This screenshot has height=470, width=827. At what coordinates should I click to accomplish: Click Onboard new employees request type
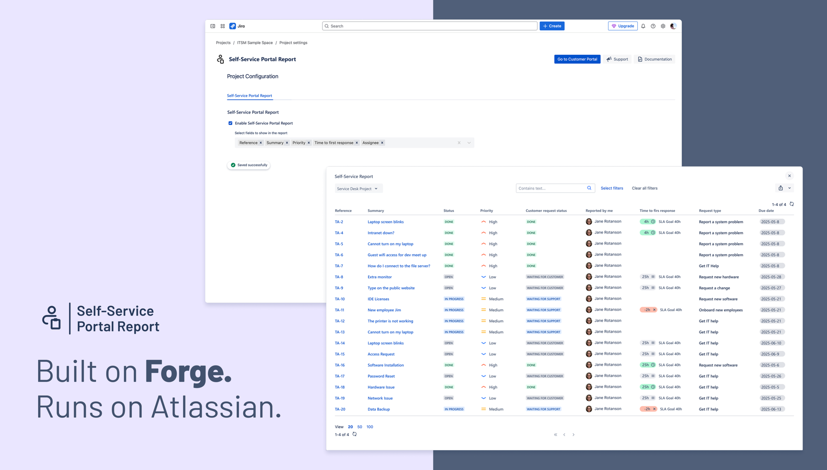pyautogui.click(x=721, y=310)
